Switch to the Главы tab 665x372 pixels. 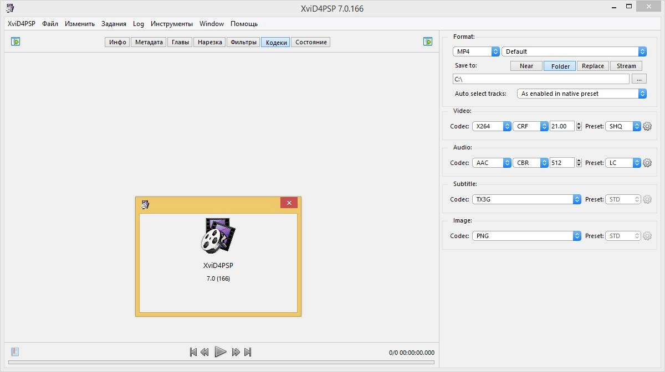[x=180, y=42]
